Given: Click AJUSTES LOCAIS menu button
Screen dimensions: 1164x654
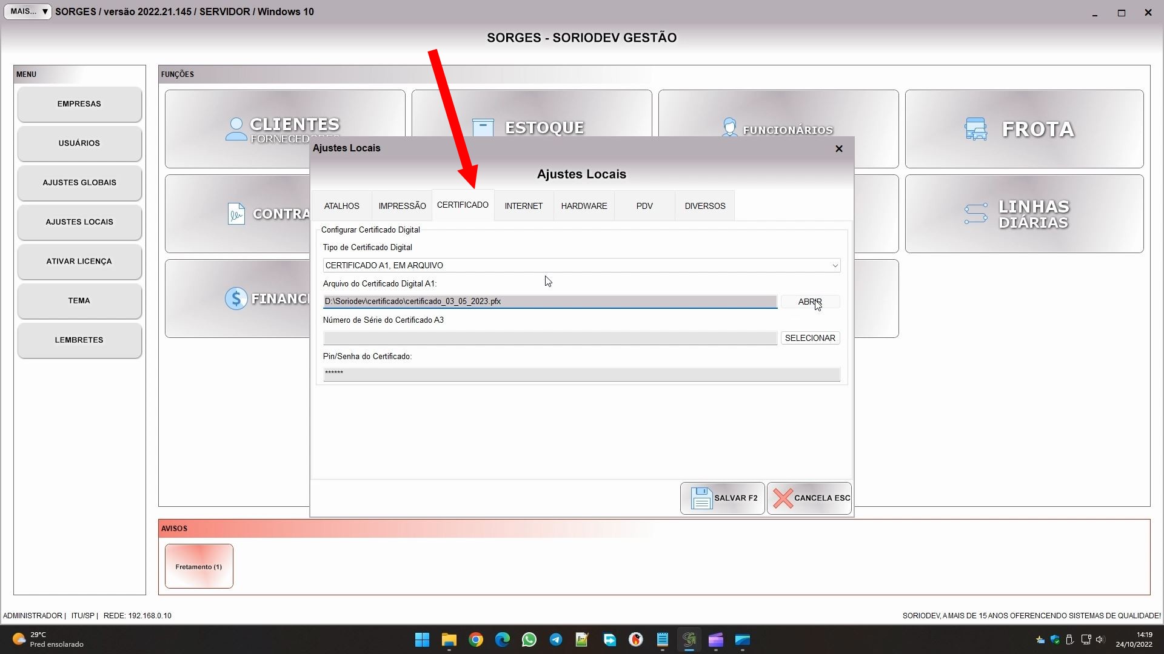Looking at the screenshot, I should [x=79, y=222].
